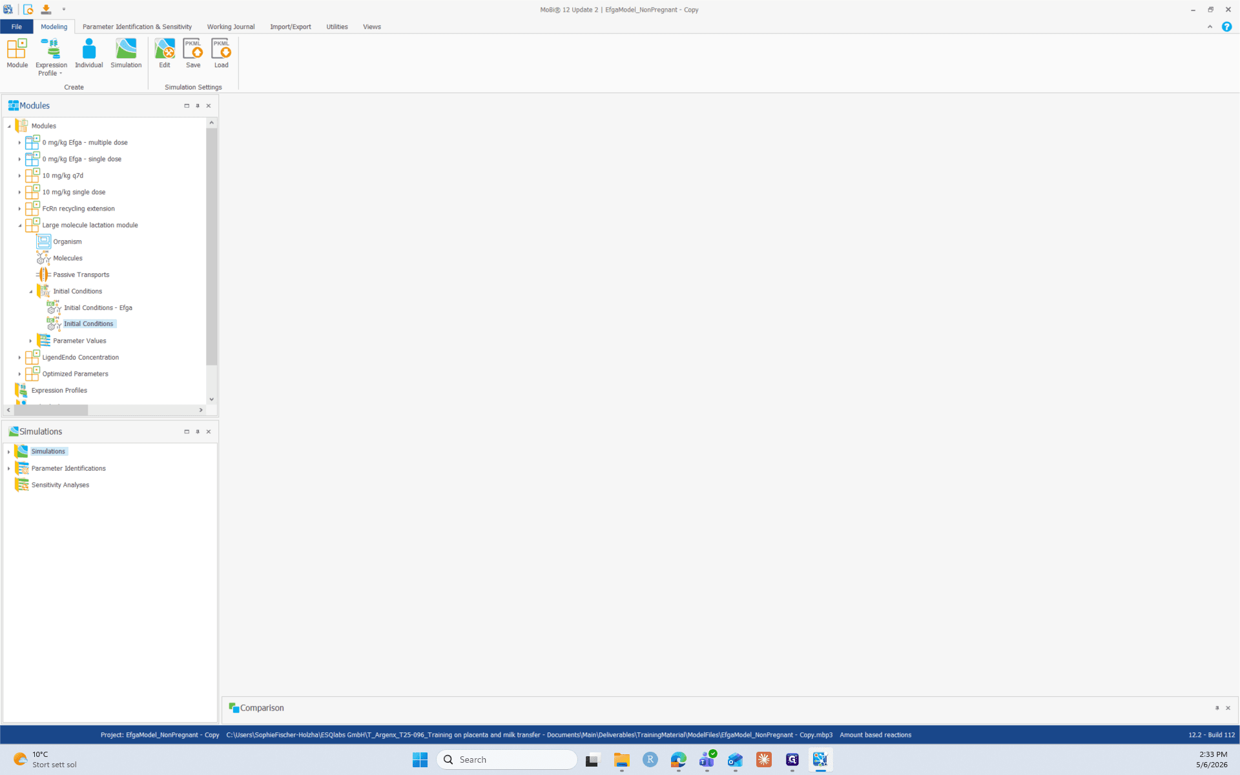Pin the Comparison panel
Screen dimensions: 1240x775
click(x=1217, y=708)
